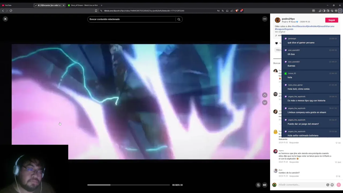Open the Brave Rewards triangle icon
343x193 pixels.
(241, 11)
